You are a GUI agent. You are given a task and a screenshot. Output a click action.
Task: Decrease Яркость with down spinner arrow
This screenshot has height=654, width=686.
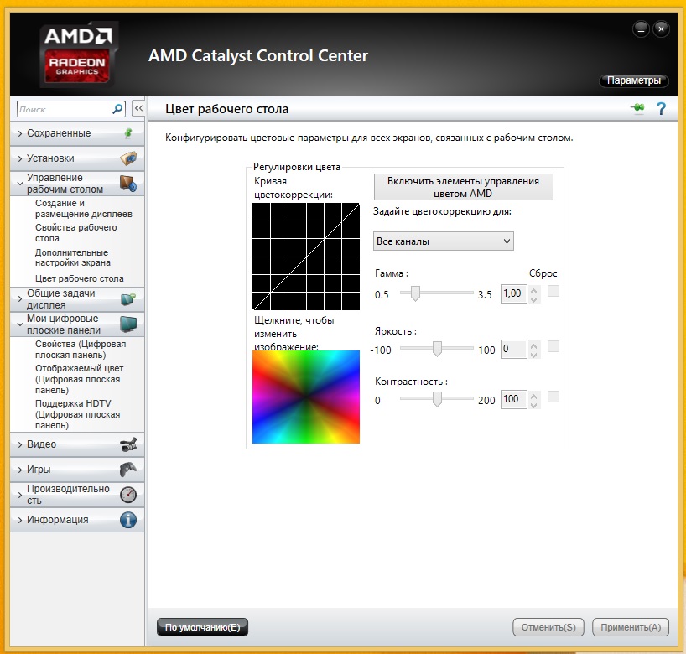(533, 355)
